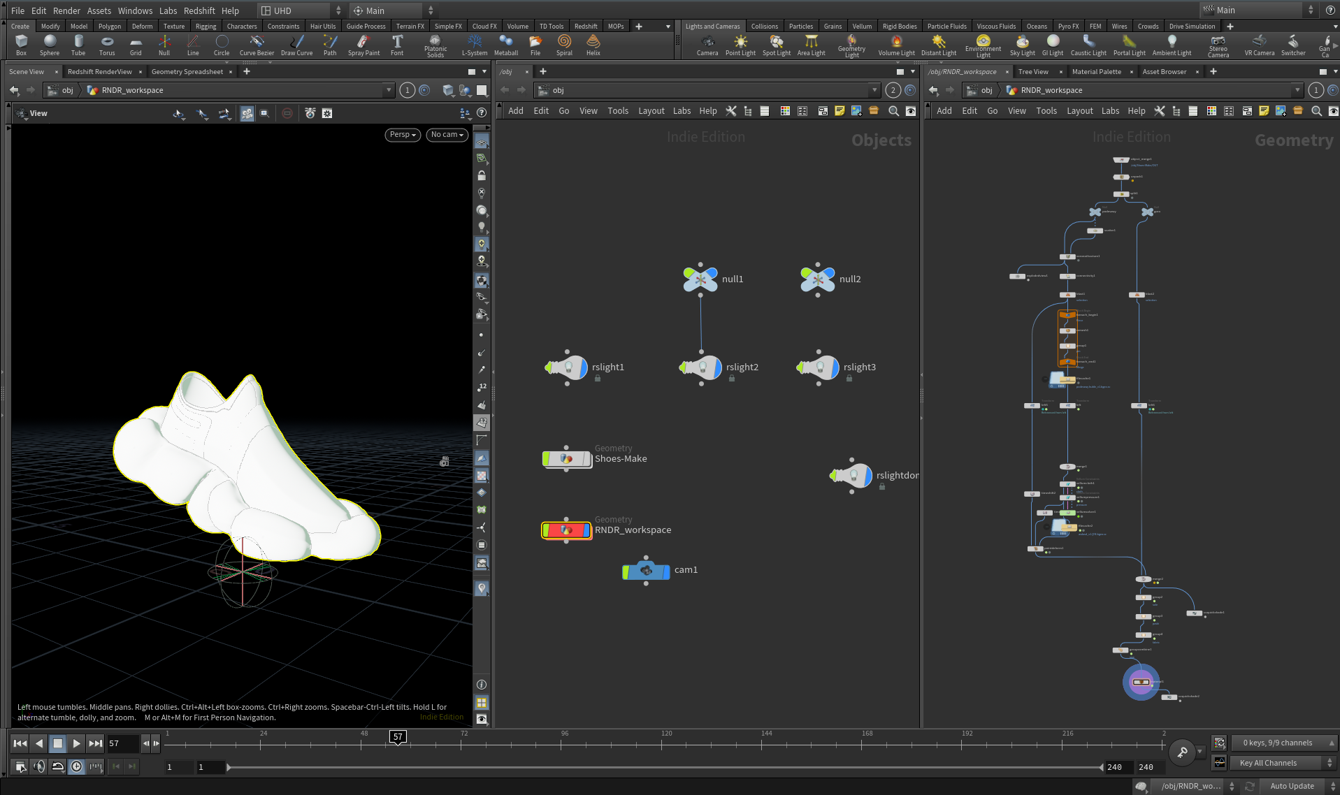
Task: Expand Scene View path history dropdown
Action: (x=389, y=90)
